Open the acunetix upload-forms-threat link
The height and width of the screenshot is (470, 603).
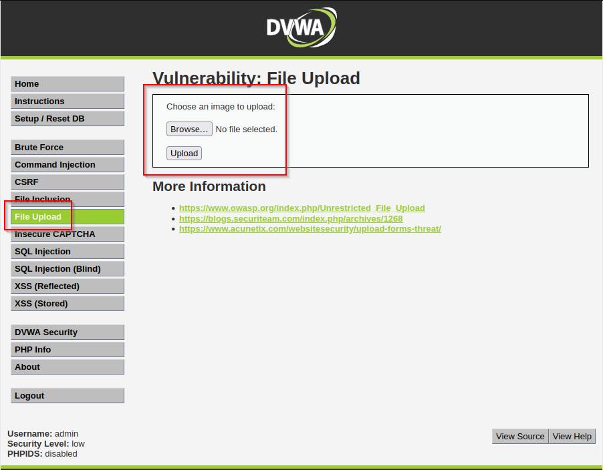(x=310, y=229)
